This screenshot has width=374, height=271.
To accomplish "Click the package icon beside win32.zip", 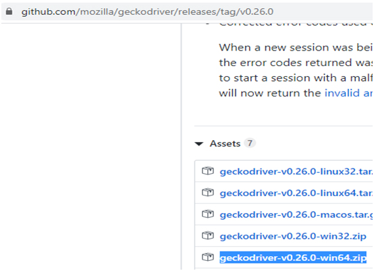I will pyautogui.click(x=208, y=235).
